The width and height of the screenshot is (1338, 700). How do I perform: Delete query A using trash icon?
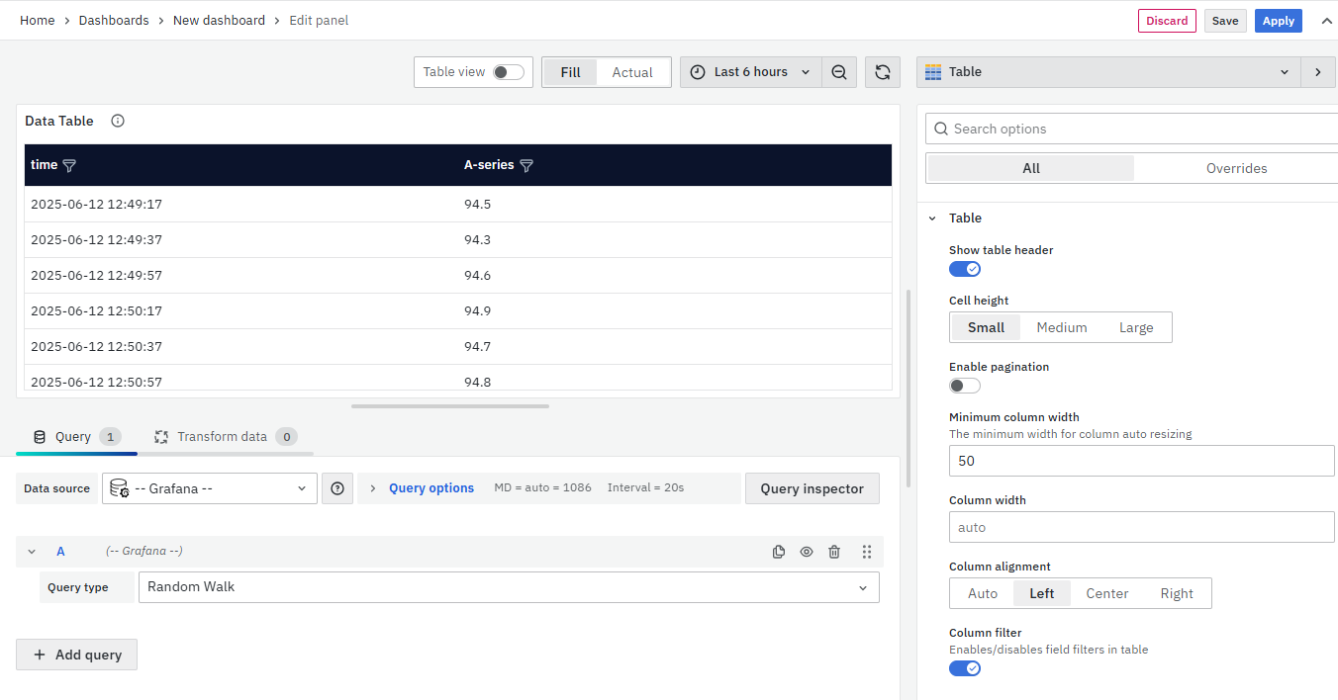(834, 552)
